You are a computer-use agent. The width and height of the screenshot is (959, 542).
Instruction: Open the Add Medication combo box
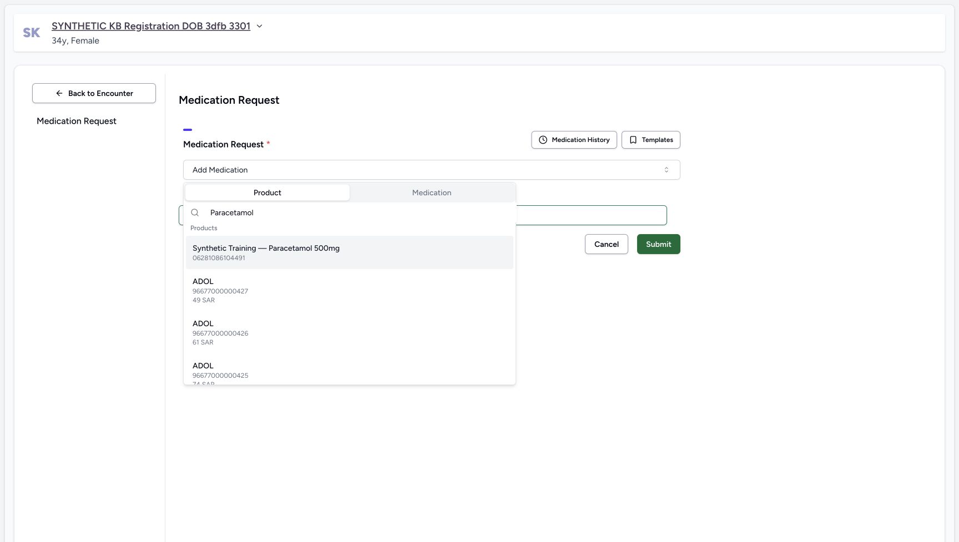[431, 170]
